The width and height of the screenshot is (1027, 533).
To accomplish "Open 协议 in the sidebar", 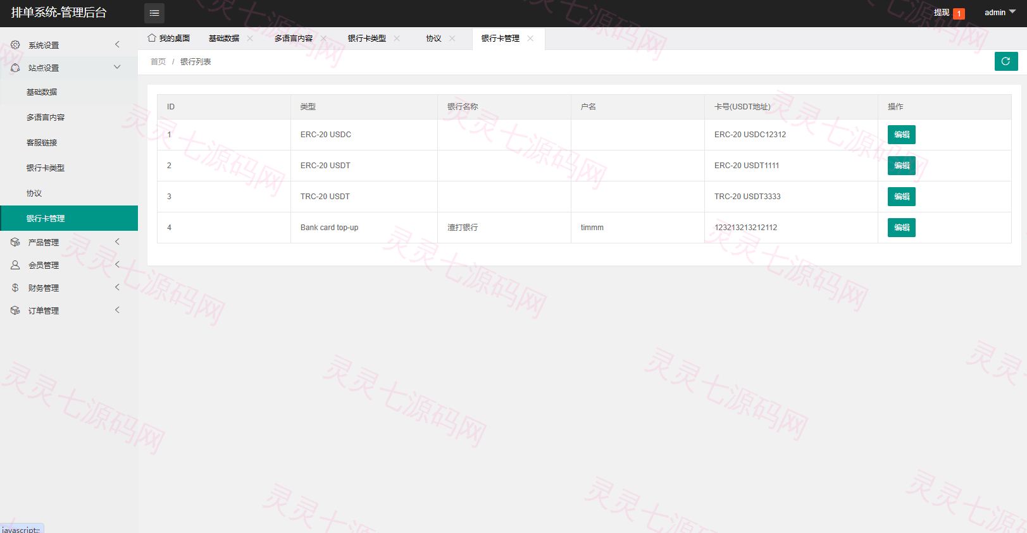I will pos(69,193).
